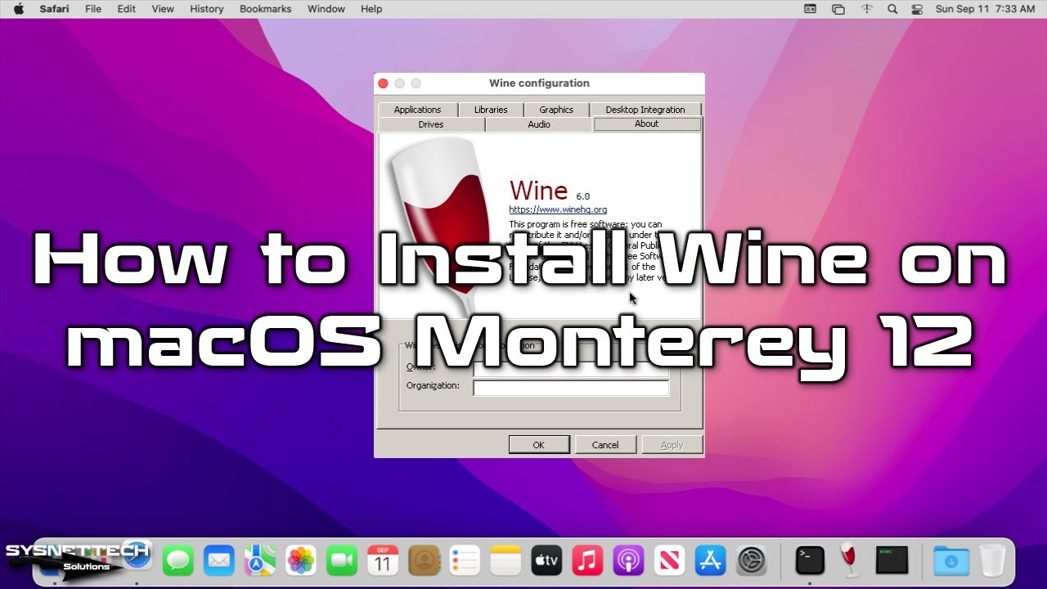Switch to the Graphics tab
Viewport: 1047px width, 589px height.
[556, 110]
